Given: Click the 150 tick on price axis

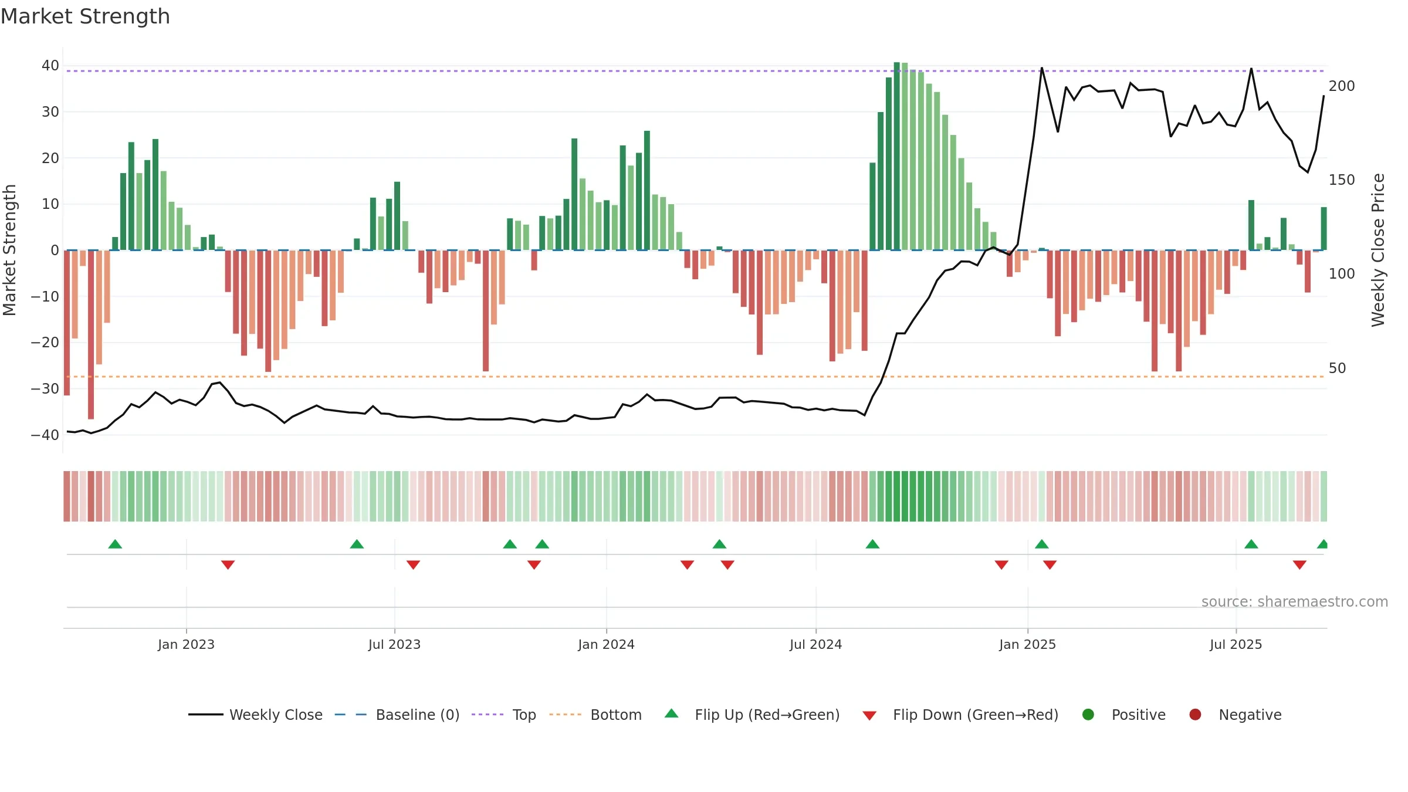Looking at the screenshot, I should (x=1342, y=180).
